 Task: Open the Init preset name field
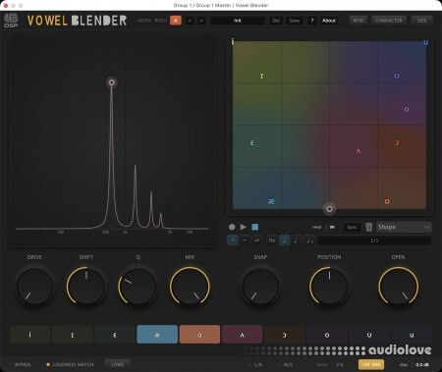click(x=238, y=21)
